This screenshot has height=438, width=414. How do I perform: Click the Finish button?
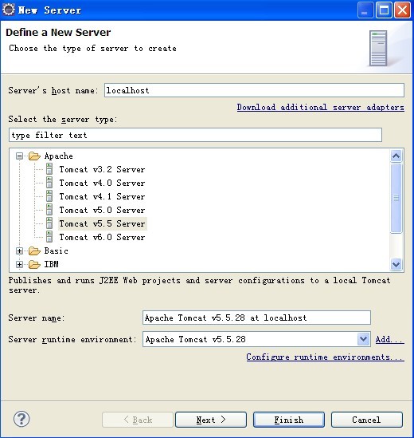289,420
